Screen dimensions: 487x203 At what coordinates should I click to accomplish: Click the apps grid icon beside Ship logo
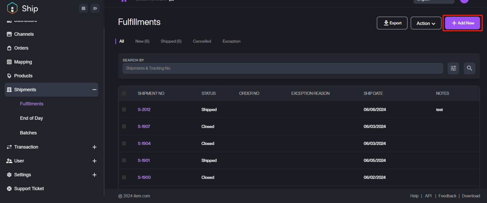[x=83, y=8]
